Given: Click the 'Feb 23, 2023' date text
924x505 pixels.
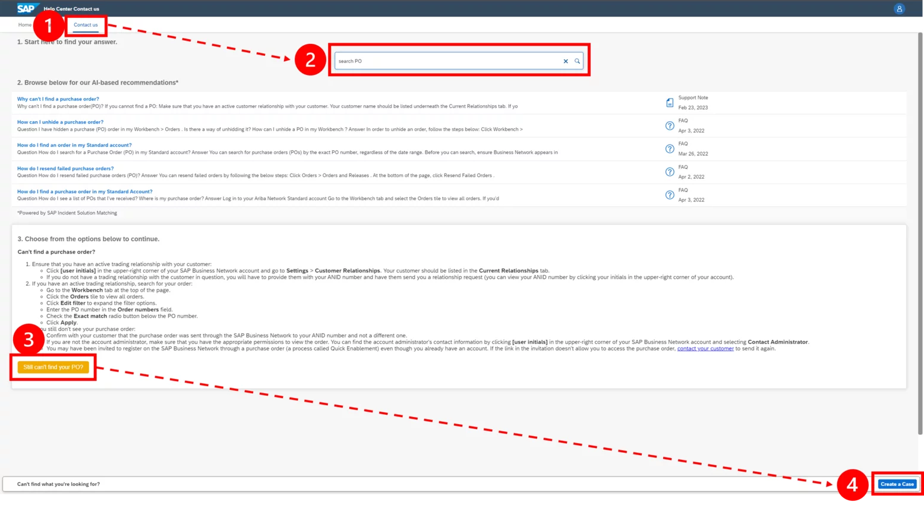Looking at the screenshot, I should pyautogui.click(x=693, y=108).
